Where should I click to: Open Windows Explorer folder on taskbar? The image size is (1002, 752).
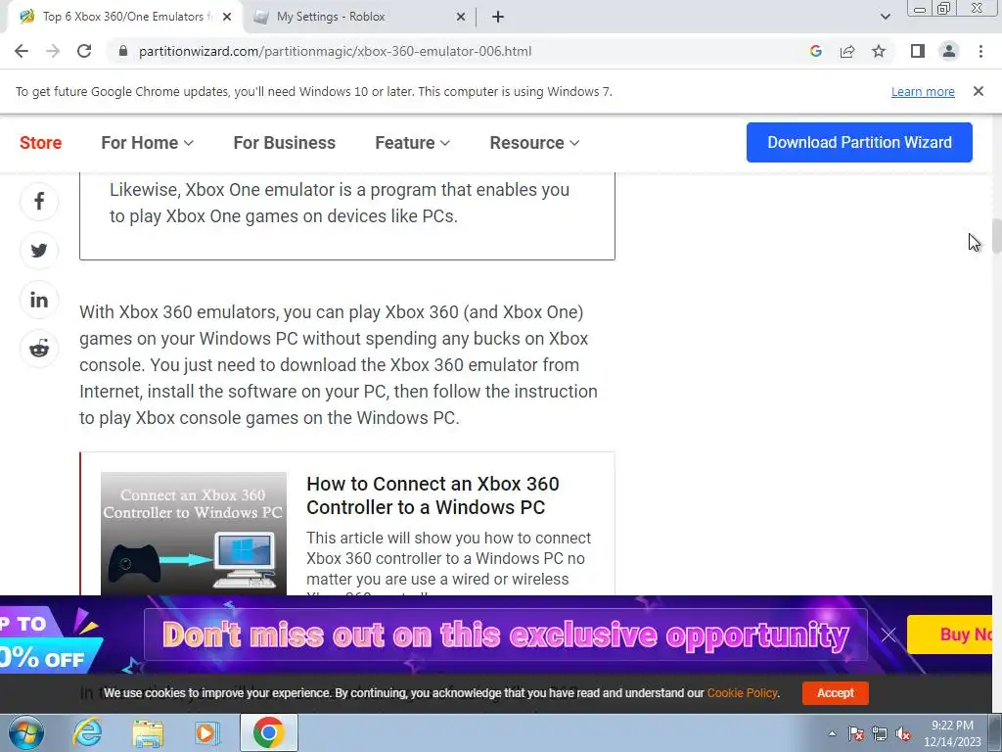pyautogui.click(x=148, y=732)
